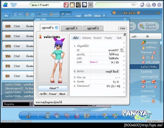Click the season 4 info badge
The image size is (164, 128).
pos(57,28)
